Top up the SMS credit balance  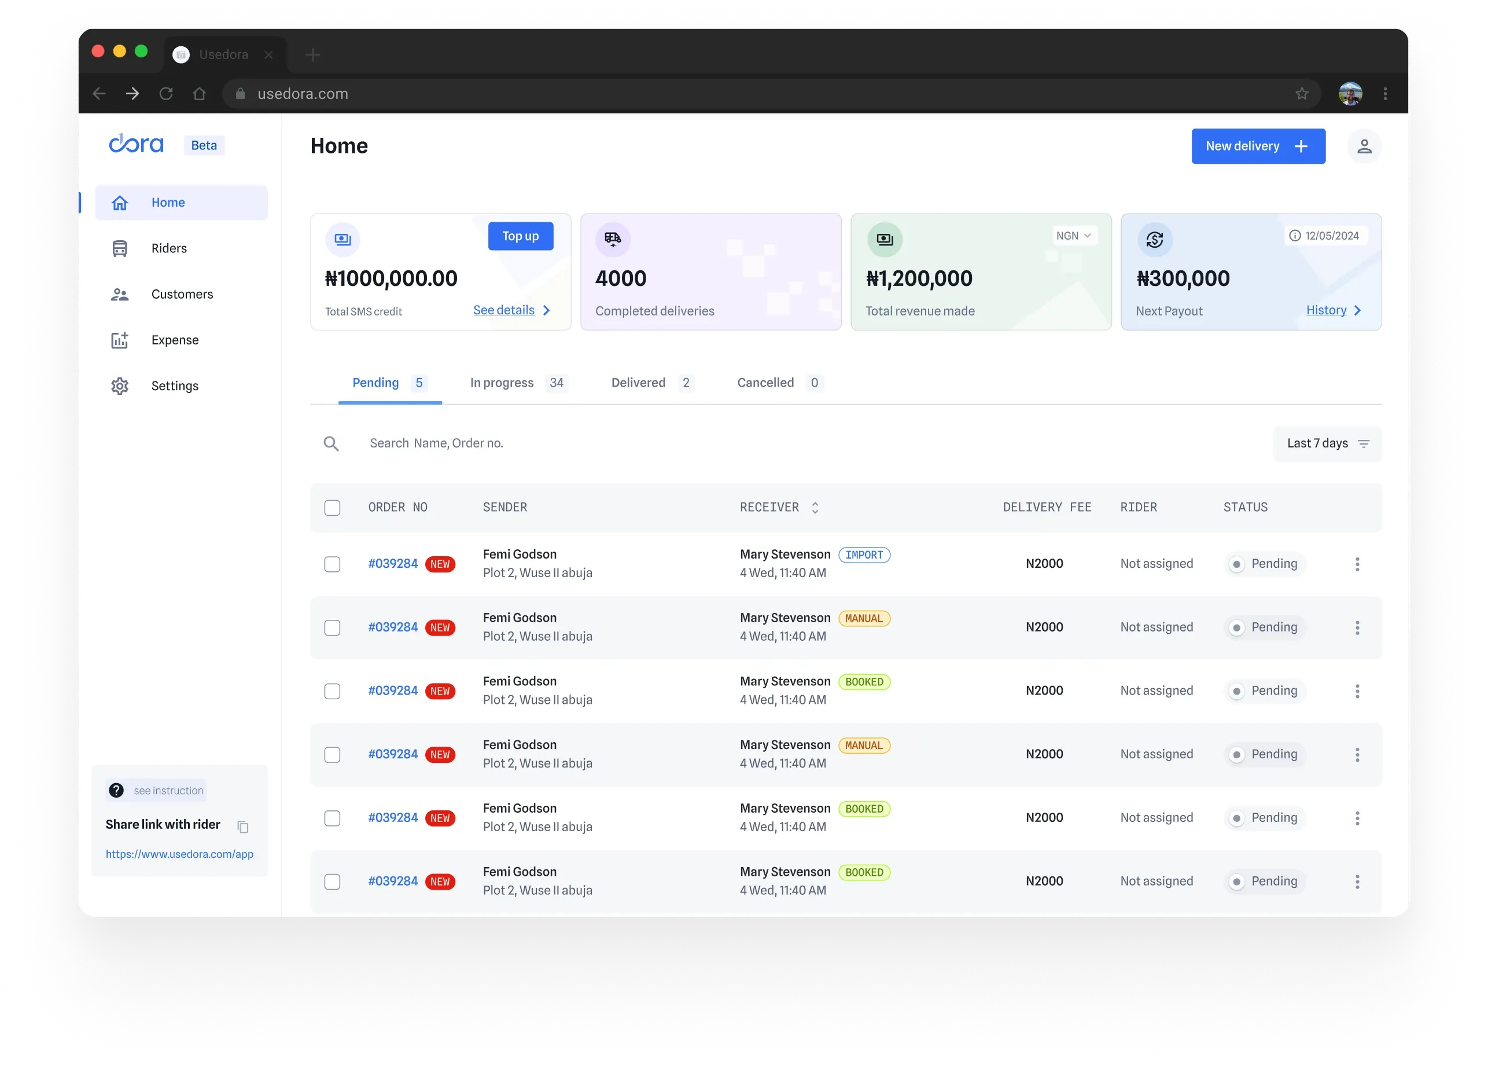click(x=520, y=236)
